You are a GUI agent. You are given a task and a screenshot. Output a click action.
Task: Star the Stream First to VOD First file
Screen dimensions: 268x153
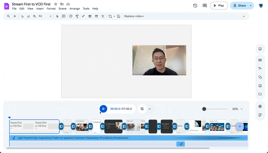click(56, 4)
